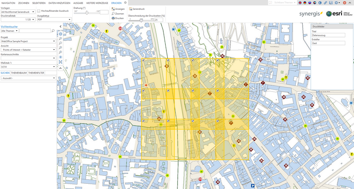Click the German flag language icon
The width and height of the screenshot is (354, 189).
click(x=305, y=3)
